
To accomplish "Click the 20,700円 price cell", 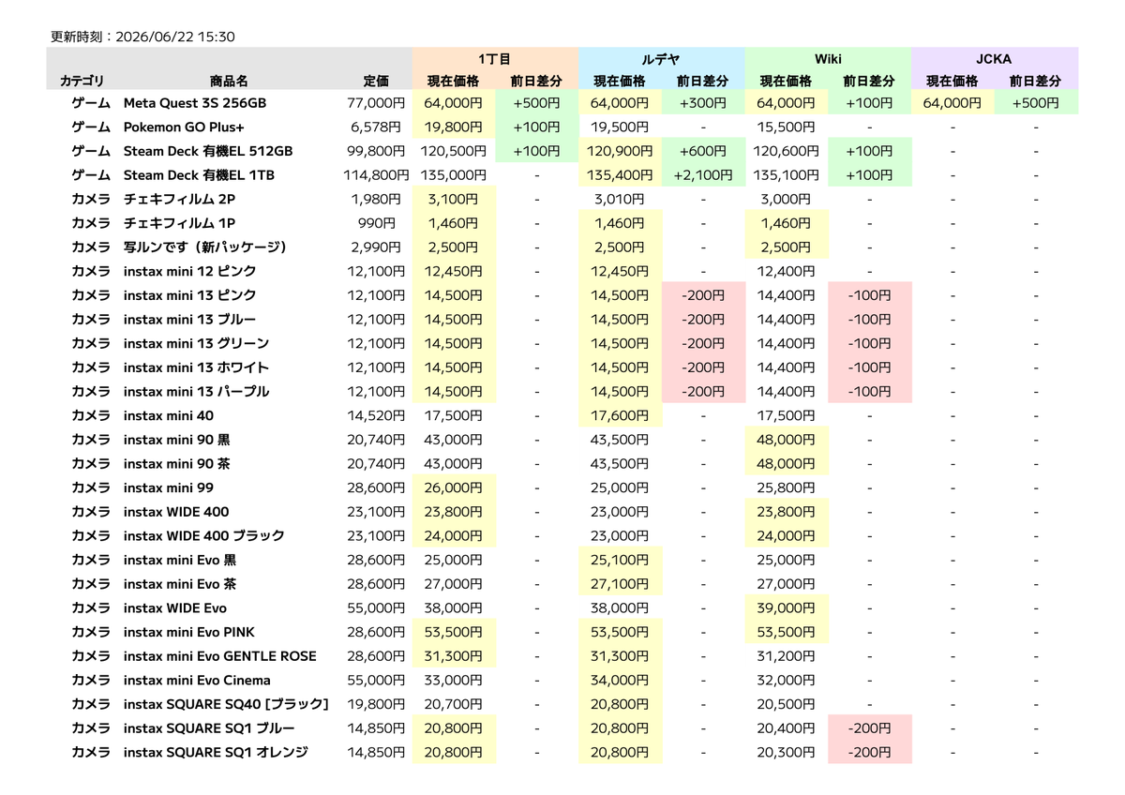I will pos(453,704).
